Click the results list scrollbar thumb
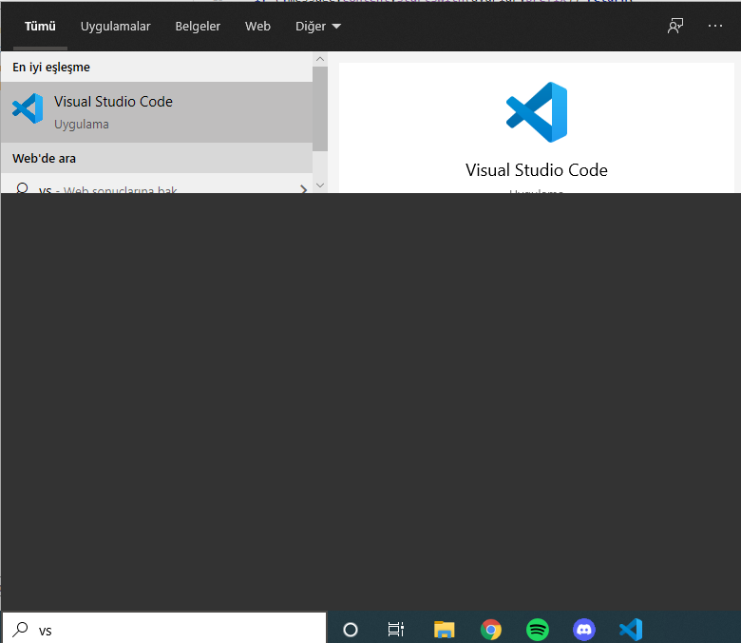 [320, 108]
